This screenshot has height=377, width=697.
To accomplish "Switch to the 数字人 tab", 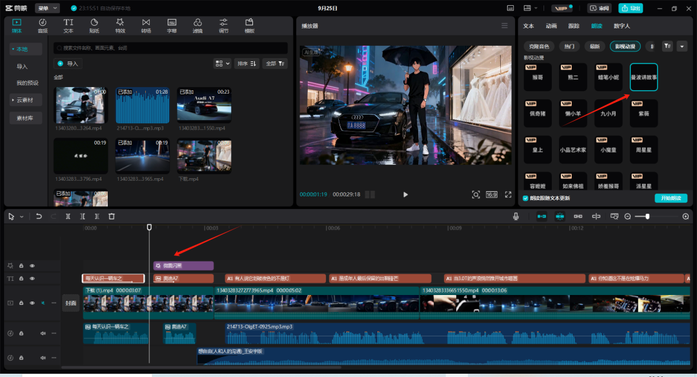I will (x=621, y=26).
